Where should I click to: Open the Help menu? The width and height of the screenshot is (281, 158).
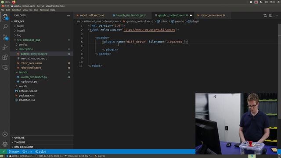pyautogui.click(x=53, y=10)
